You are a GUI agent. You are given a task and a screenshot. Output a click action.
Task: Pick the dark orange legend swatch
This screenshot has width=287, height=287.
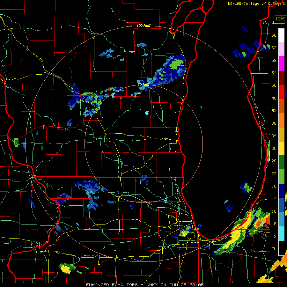(282, 106)
